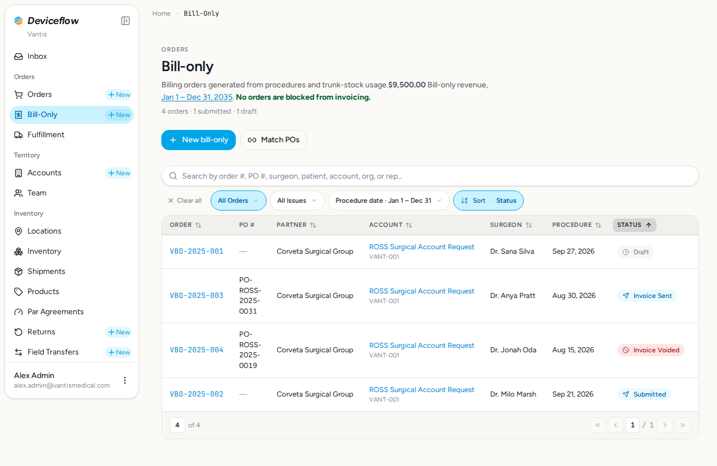Click the Products tag icon
The image size is (717, 466).
coord(18,292)
